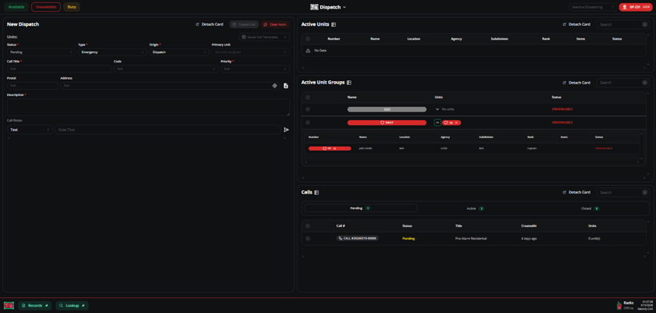Open the Saved Call Templates dropdown
This screenshot has height=313, width=656.
coord(265,37)
